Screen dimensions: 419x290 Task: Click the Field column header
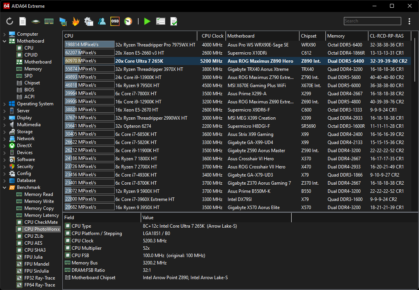click(x=102, y=218)
